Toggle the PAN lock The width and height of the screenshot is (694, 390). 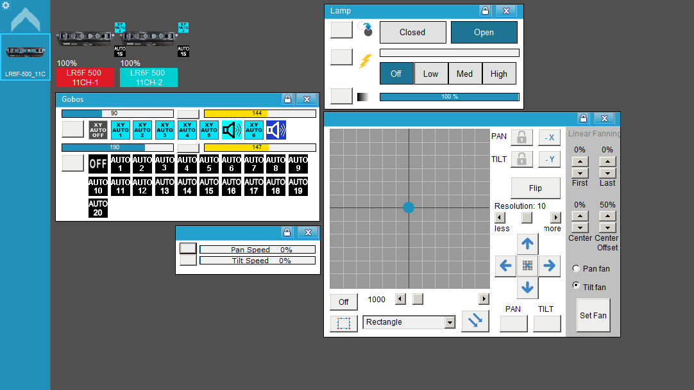[521, 137]
